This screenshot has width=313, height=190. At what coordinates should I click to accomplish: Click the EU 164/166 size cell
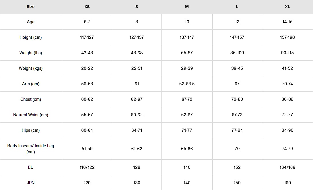tap(287, 167)
